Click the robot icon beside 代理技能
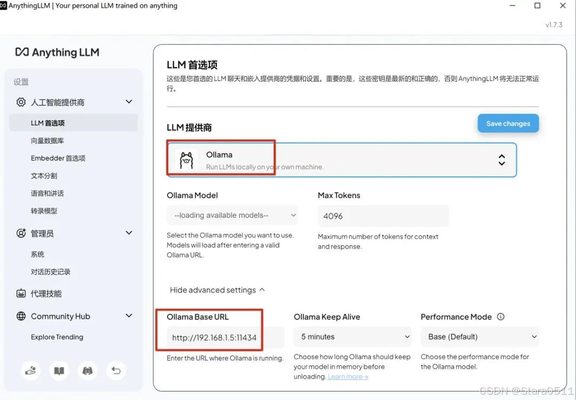The width and height of the screenshot is (576, 400). (21, 293)
